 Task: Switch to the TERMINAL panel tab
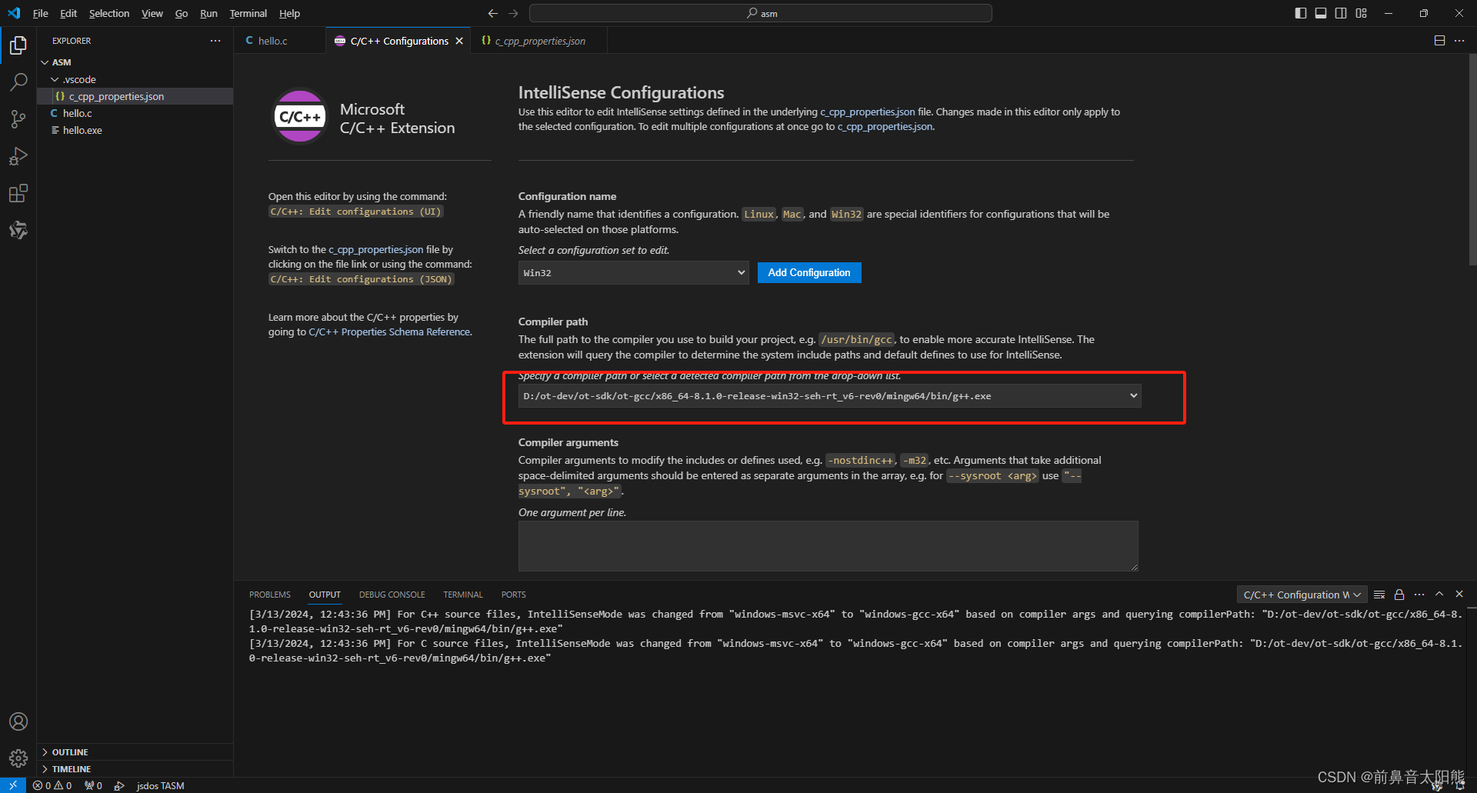tap(463, 595)
